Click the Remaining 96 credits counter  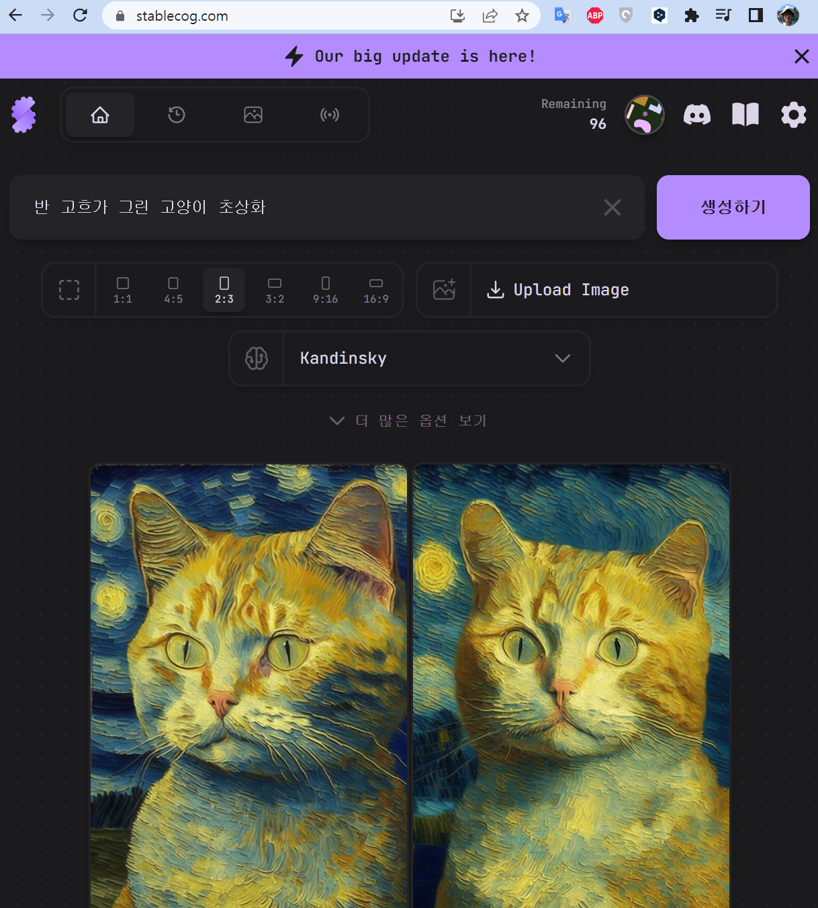574,114
